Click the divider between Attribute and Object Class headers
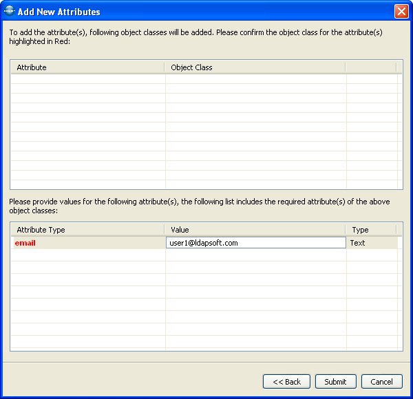413x399 pixels. point(165,67)
